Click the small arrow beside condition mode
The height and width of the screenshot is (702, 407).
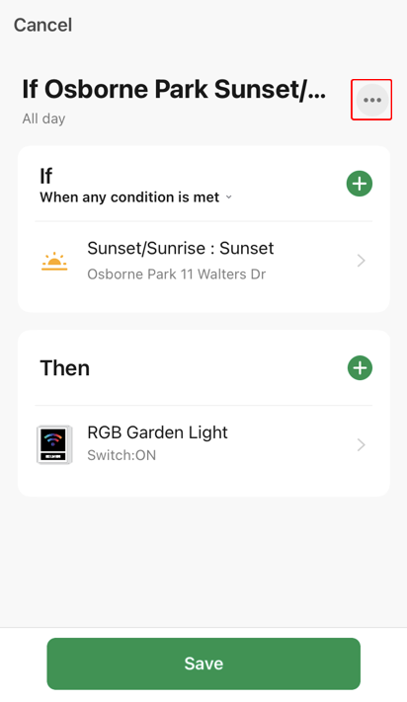pos(229,197)
